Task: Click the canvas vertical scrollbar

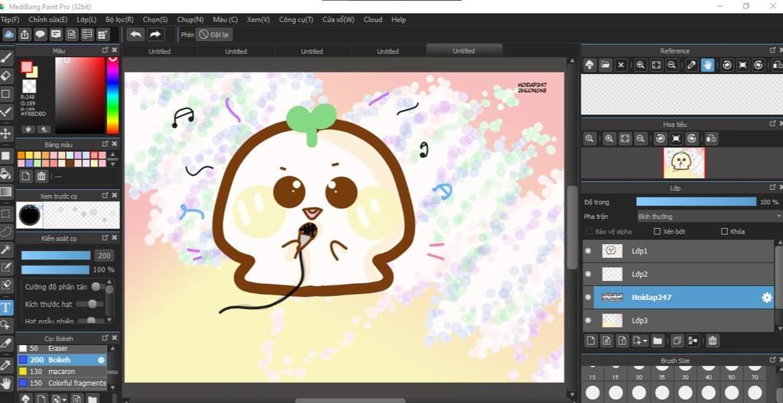Action: (573, 227)
